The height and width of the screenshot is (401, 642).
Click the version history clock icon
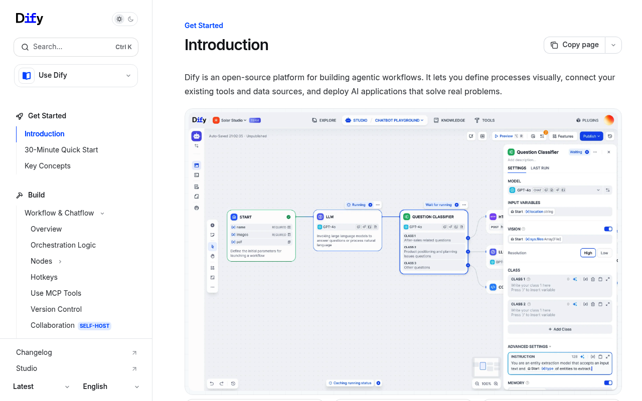[x=610, y=136]
